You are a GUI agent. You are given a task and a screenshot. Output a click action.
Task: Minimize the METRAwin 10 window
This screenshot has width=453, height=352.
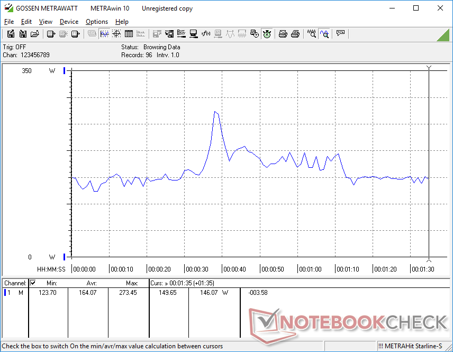(x=392, y=8)
